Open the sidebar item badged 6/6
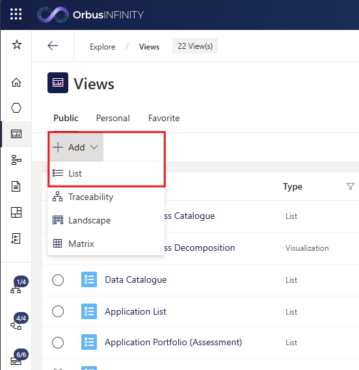Screen dimensions: 359x370 pyautogui.click(x=19, y=358)
